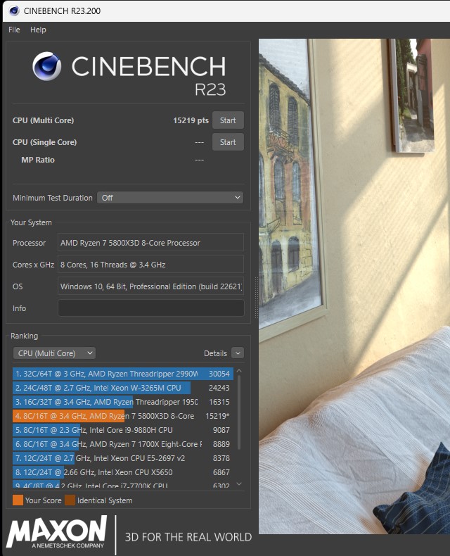Start the CPU Single Core test

tap(228, 142)
